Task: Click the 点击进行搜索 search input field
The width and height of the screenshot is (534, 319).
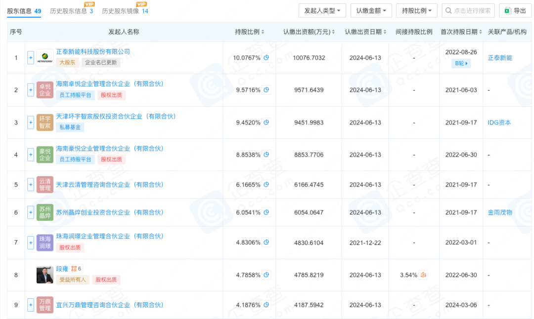Action: pyautogui.click(x=467, y=10)
